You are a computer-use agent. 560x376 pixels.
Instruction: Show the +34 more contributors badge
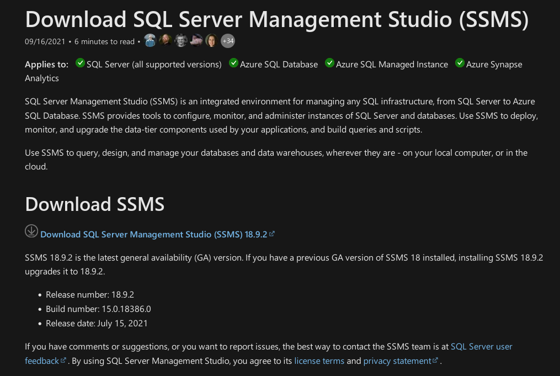tap(228, 41)
